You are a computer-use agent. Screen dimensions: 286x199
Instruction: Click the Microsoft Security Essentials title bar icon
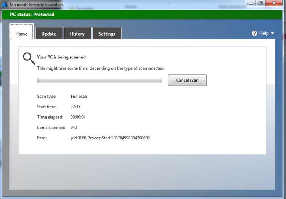pos(5,4)
